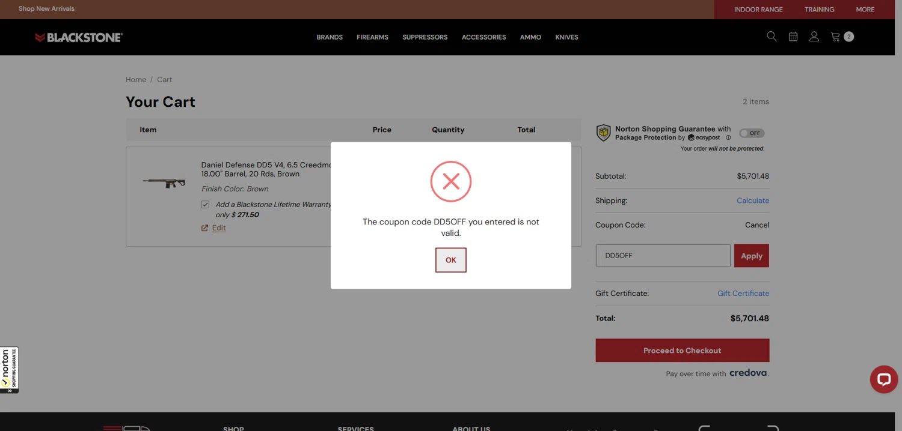Cancel the coupon code entry
The image size is (902, 431).
[757, 225]
